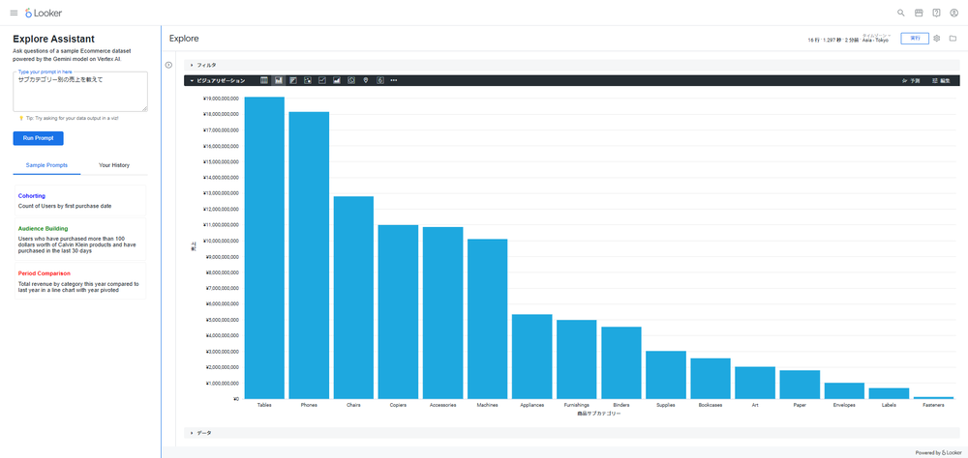Click the Explore Assistant heading
Viewport: 968px width, 458px height.
tap(53, 39)
